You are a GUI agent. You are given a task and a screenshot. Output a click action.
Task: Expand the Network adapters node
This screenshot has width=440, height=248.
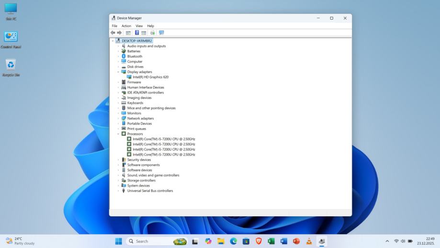(x=118, y=118)
